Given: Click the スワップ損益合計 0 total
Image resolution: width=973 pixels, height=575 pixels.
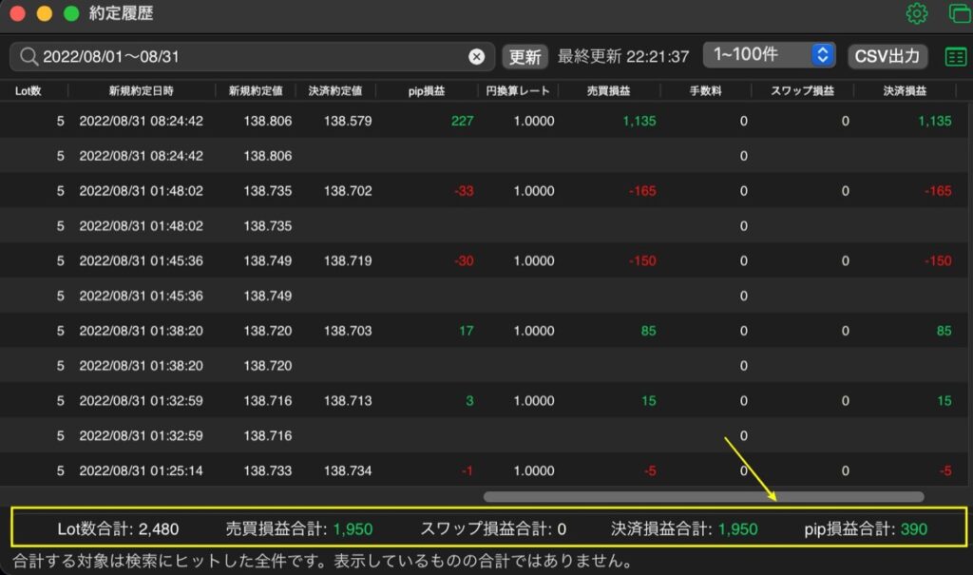Looking at the screenshot, I should [x=493, y=529].
